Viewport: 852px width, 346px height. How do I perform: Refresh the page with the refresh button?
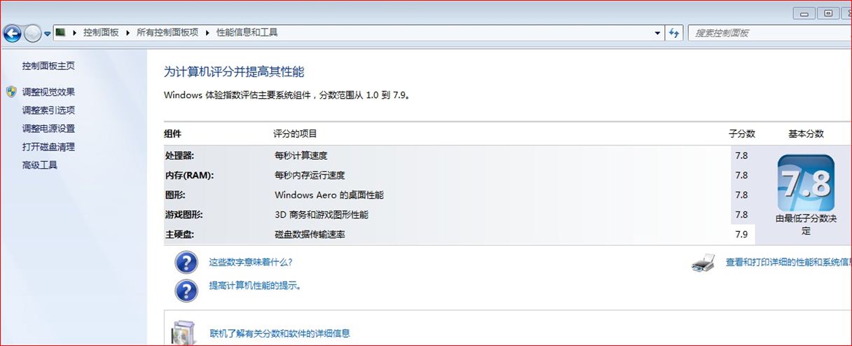coord(675,33)
